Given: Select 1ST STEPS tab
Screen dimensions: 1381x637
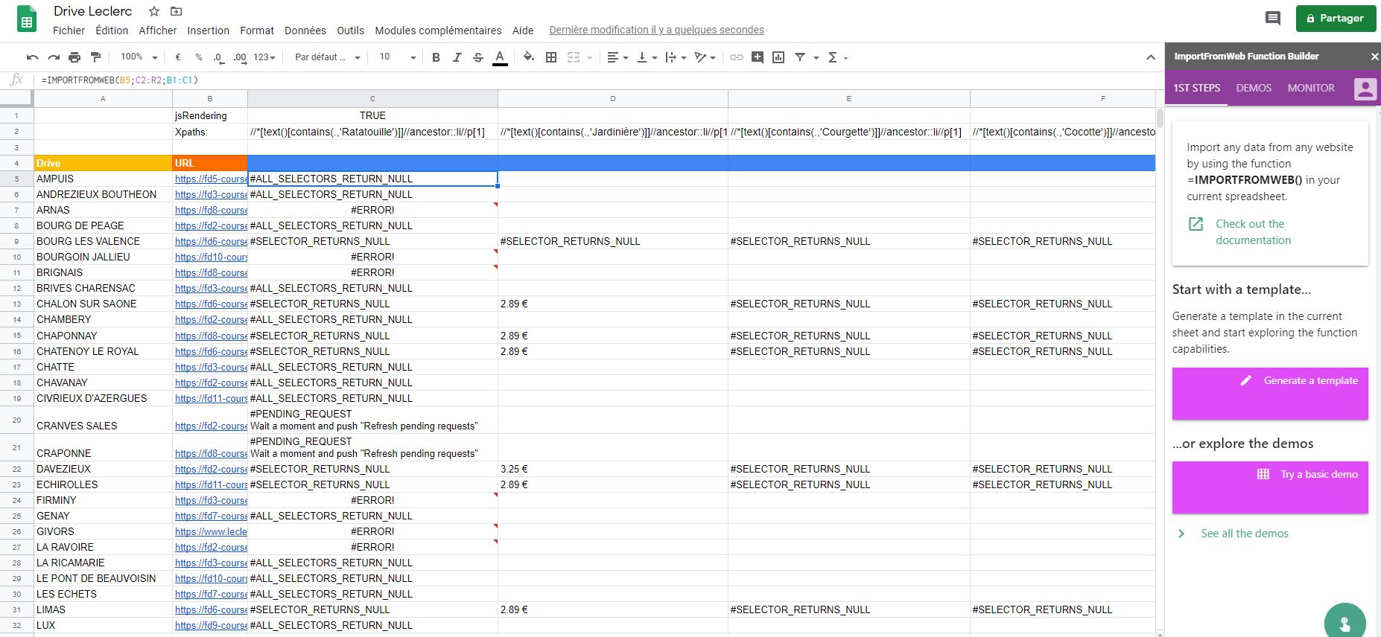Looking at the screenshot, I should click(1196, 88).
